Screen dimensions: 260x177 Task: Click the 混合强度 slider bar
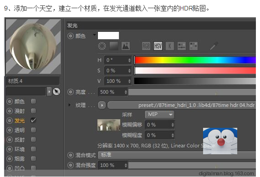[x=192, y=165]
